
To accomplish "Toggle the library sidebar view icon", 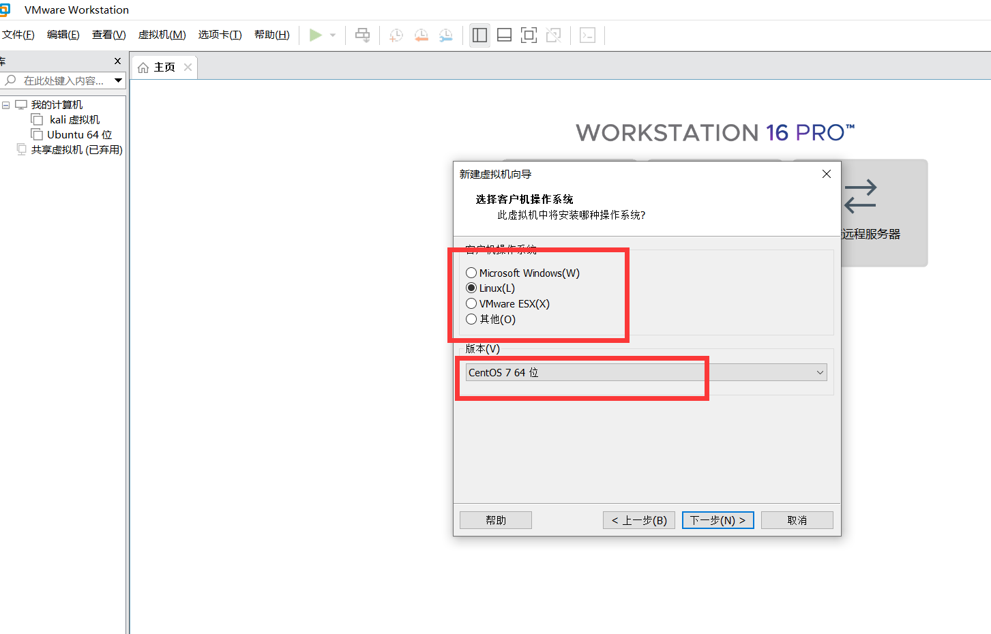I will pyautogui.click(x=480, y=35).
